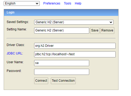This screenshot has height=96, width=131.
Task: Click the Test Connection button
Action: (x=63, y=81)
